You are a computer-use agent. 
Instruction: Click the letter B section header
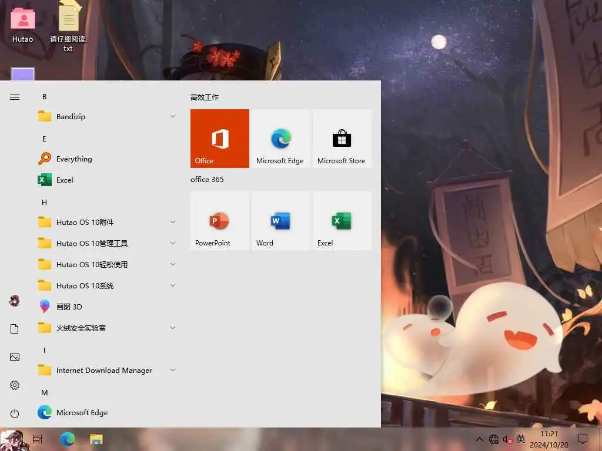coord(45,97)
